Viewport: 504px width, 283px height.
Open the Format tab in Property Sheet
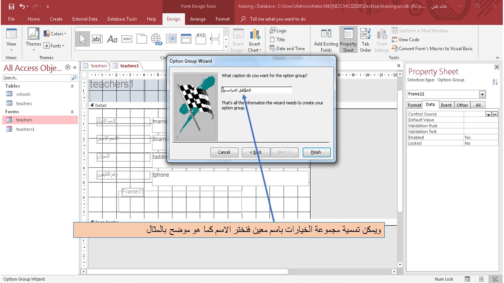click(x=414, y=105)
